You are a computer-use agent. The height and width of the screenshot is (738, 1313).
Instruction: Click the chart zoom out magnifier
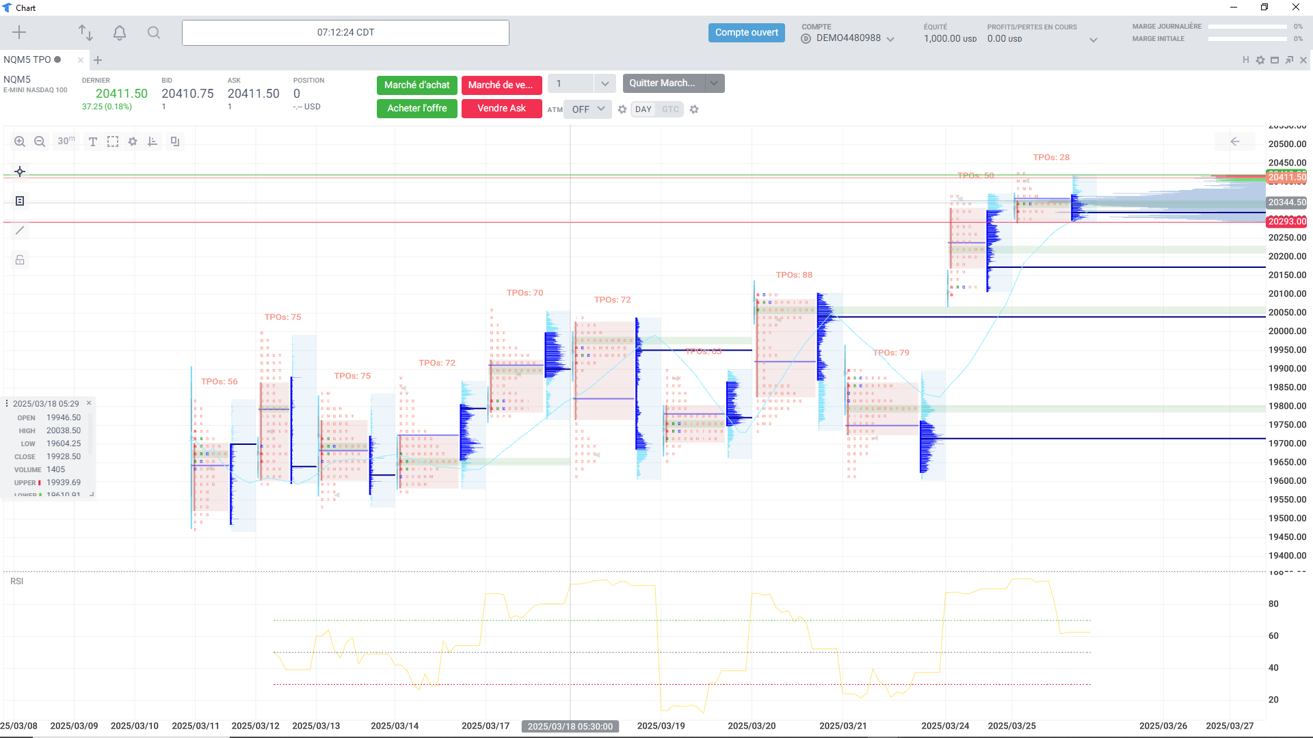point(40,141)
